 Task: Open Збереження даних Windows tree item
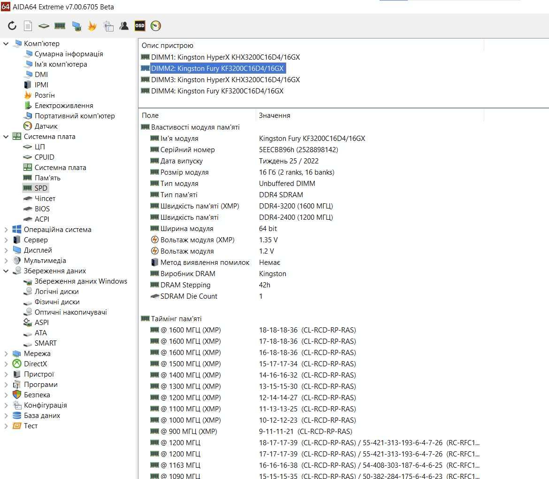tap(81, 281)
